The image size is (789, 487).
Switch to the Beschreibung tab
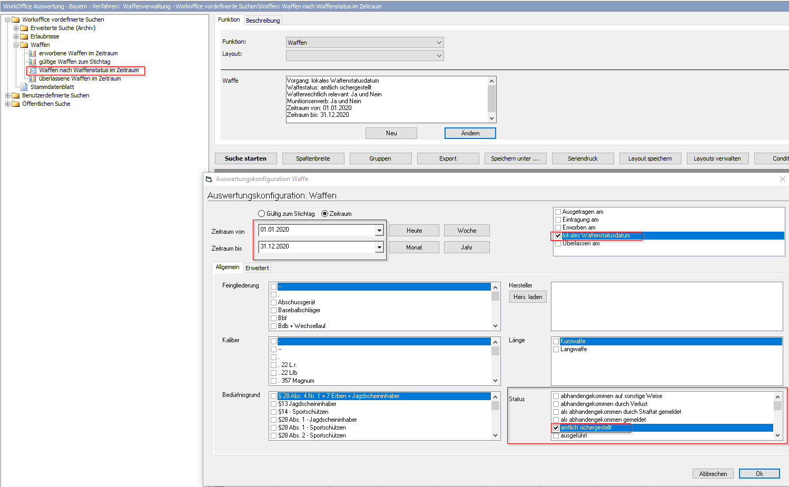click(263, 21)
